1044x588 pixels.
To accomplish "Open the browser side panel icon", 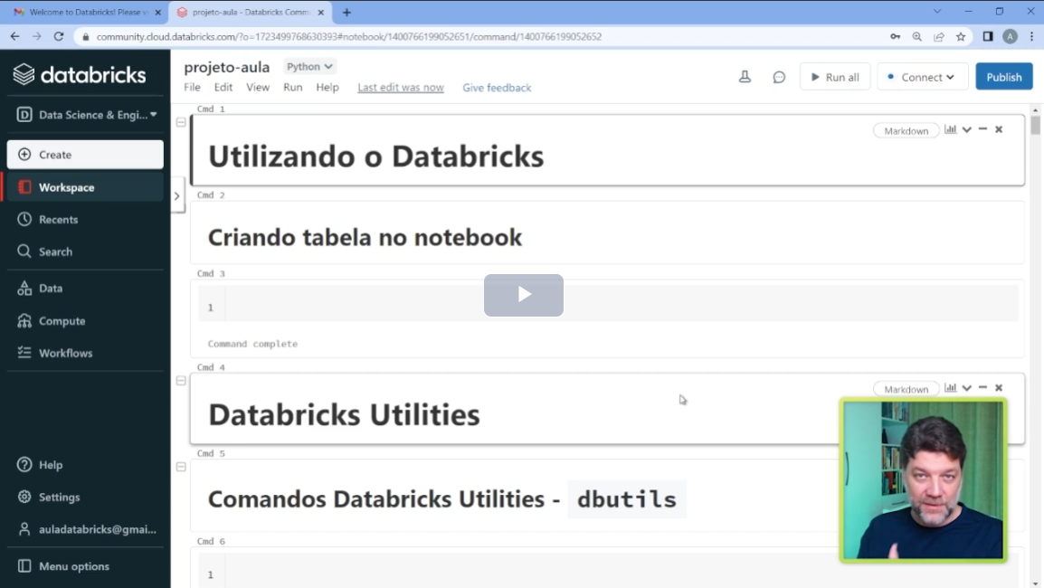I will [988, 36].
